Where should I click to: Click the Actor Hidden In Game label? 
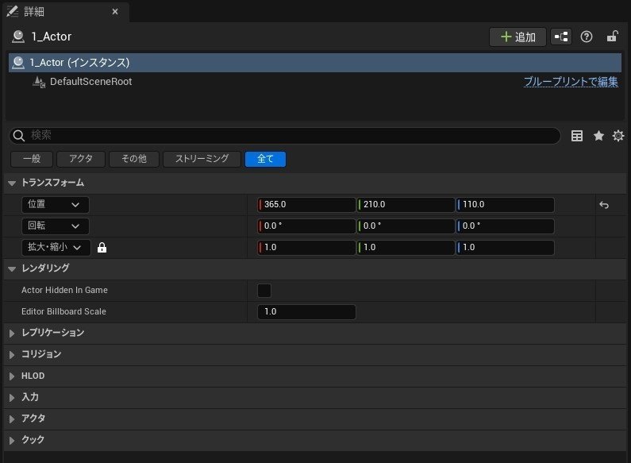(64, 291)
